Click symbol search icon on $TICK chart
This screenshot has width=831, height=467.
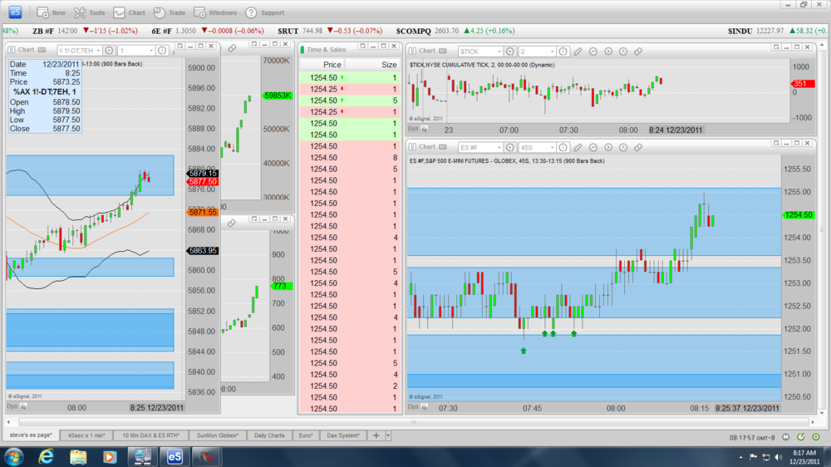pos(510,52)
